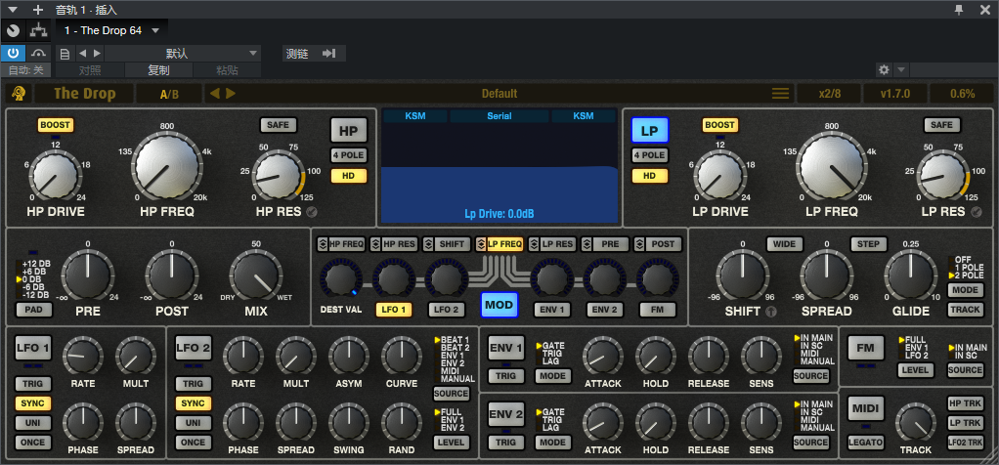Go to next preset with right arrow
Image resolution: width=999 pixels, height=465 pixels.
click(231, 94)
